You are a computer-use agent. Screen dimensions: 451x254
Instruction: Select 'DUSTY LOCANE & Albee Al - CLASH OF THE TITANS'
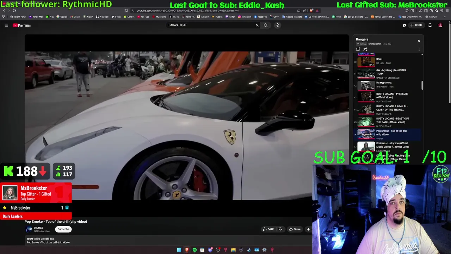tap(388, 109)
